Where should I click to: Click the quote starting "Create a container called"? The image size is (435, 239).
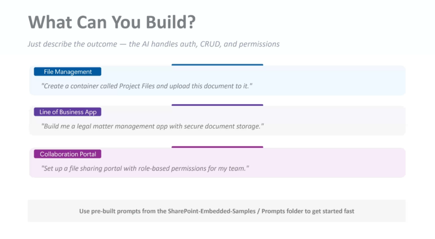[147, 86]
